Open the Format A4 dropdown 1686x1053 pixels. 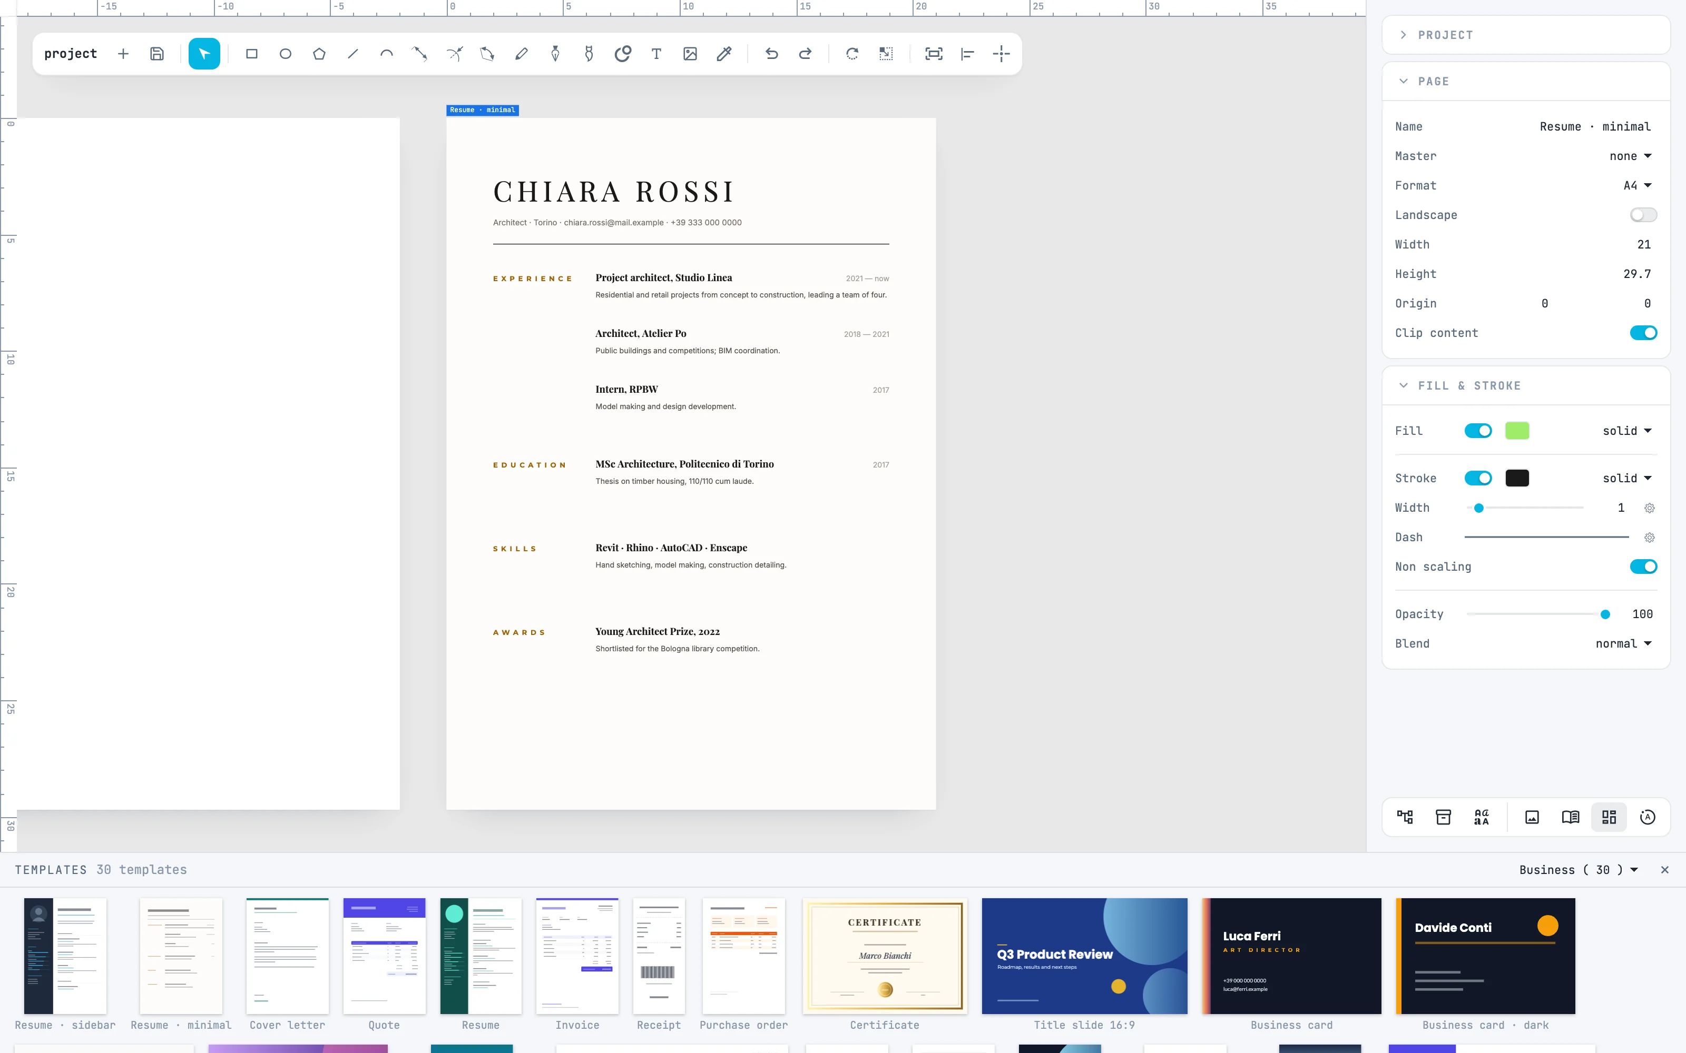click(x=1637, y=186)
